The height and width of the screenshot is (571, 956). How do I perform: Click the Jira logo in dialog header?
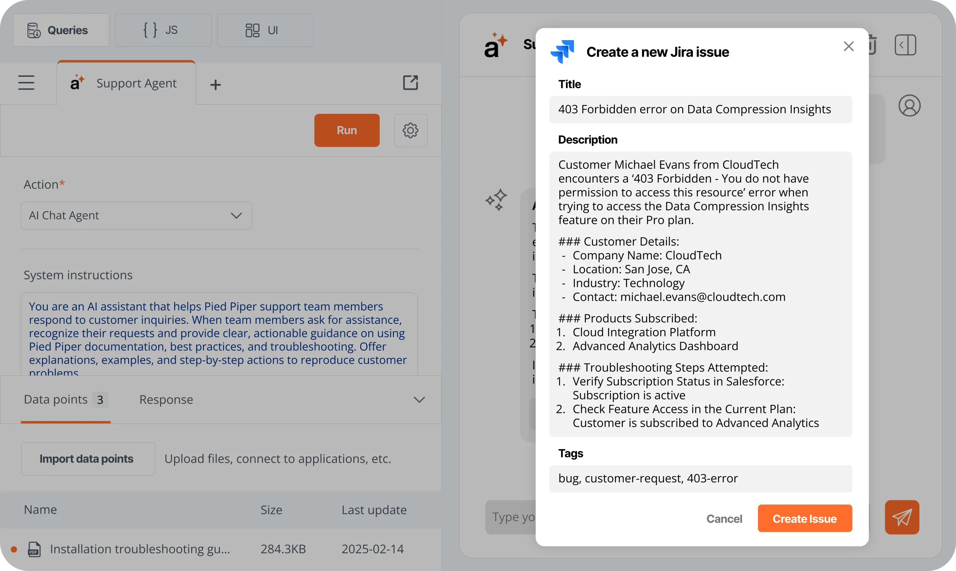(x=562, y=52)
